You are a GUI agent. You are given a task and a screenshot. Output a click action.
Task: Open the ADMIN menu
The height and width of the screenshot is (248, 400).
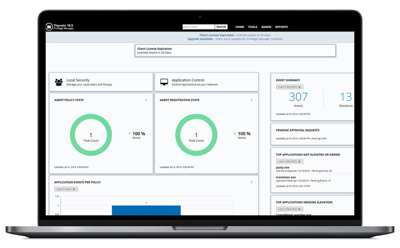pos(266,27)
